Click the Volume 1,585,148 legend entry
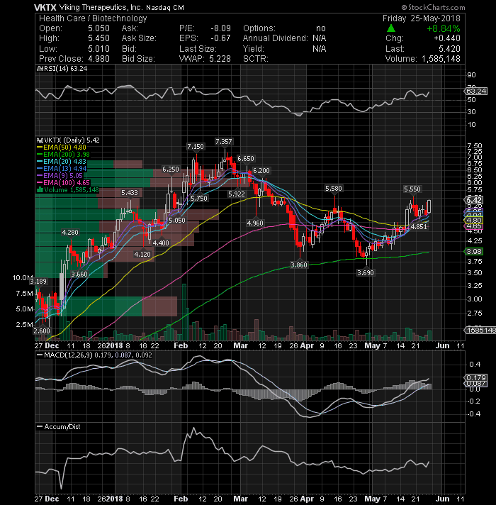The width and height of the screenshot is (496, 505). coord(68,189)
